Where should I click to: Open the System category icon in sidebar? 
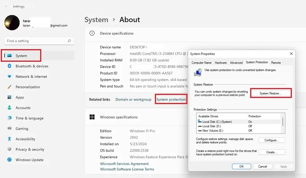[x=9, y=56]
